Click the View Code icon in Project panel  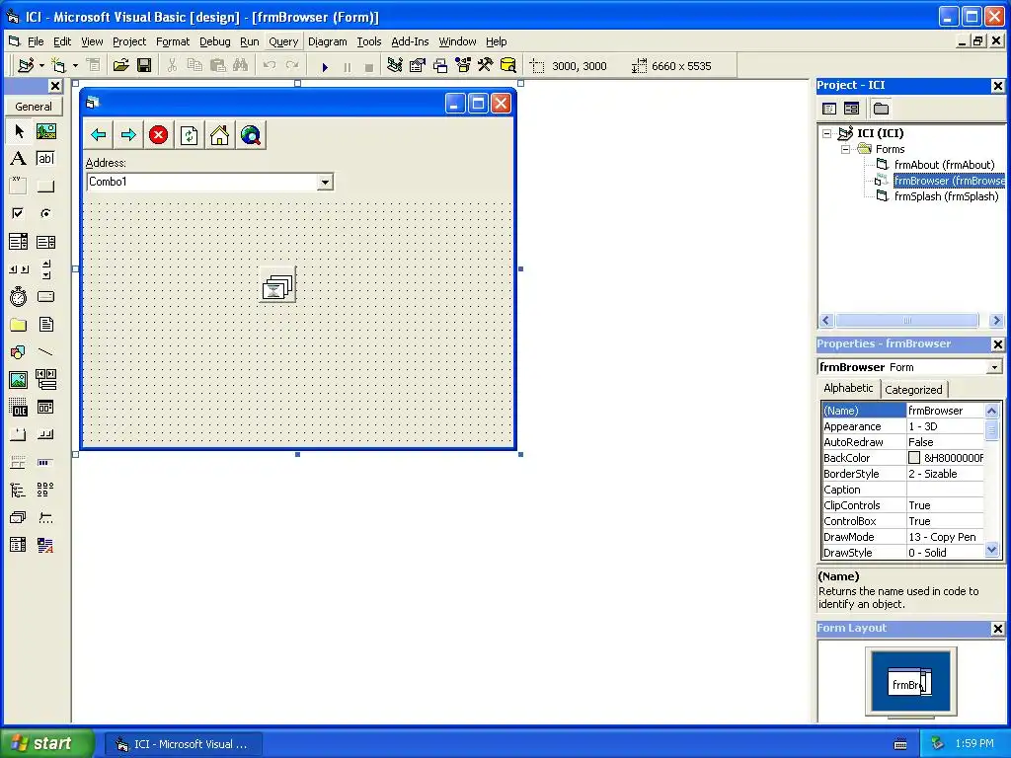(x=829, y=109)
